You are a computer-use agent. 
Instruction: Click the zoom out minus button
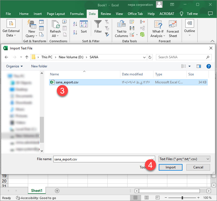click(166, 198)
